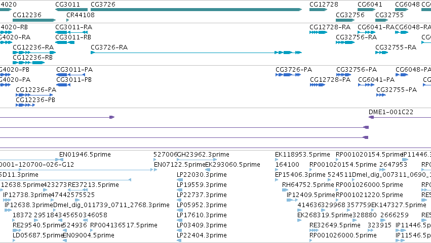431x243 pixels.
Task: Select the CG32755 gene label in the top gene track
Action: tap(389, 15)
